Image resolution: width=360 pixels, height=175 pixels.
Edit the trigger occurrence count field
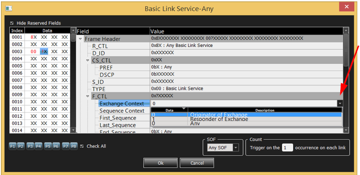[x=287, y=148]
